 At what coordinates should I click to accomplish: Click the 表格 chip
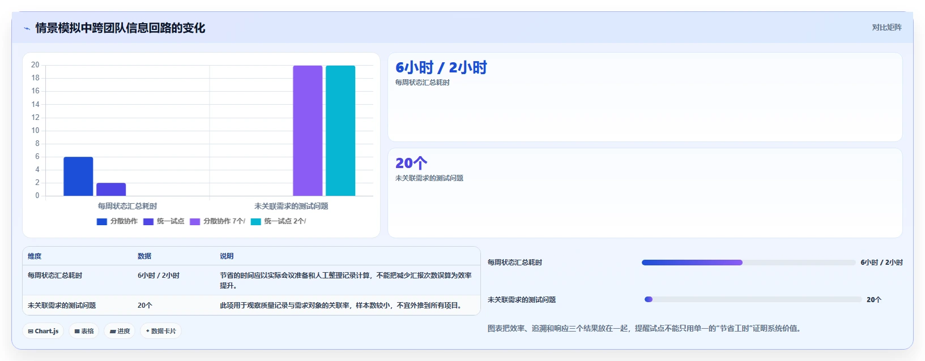(x=84, y=331)
